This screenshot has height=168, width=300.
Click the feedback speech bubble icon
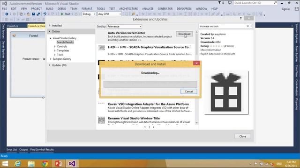coord(230,3)
